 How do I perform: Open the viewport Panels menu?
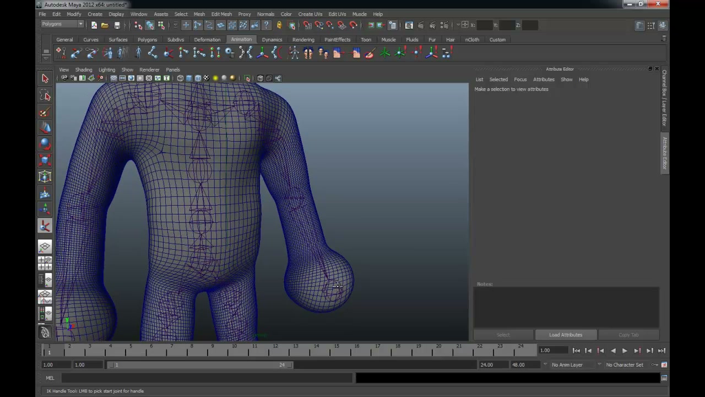click(173, 70)
